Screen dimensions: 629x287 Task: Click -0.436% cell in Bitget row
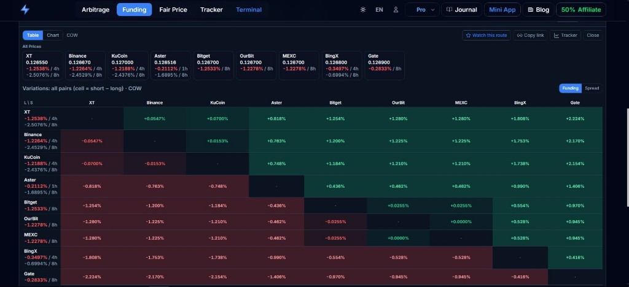[x=276, y=205]
